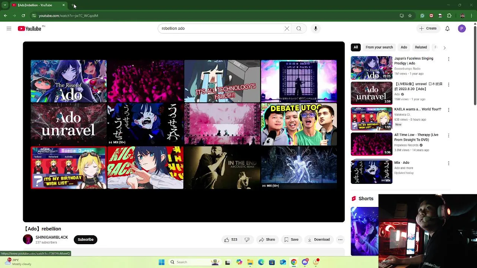Open File Explorer from taskbar
Image resolution: width=477 pixels, height=268 pixels.
(250, 262)
